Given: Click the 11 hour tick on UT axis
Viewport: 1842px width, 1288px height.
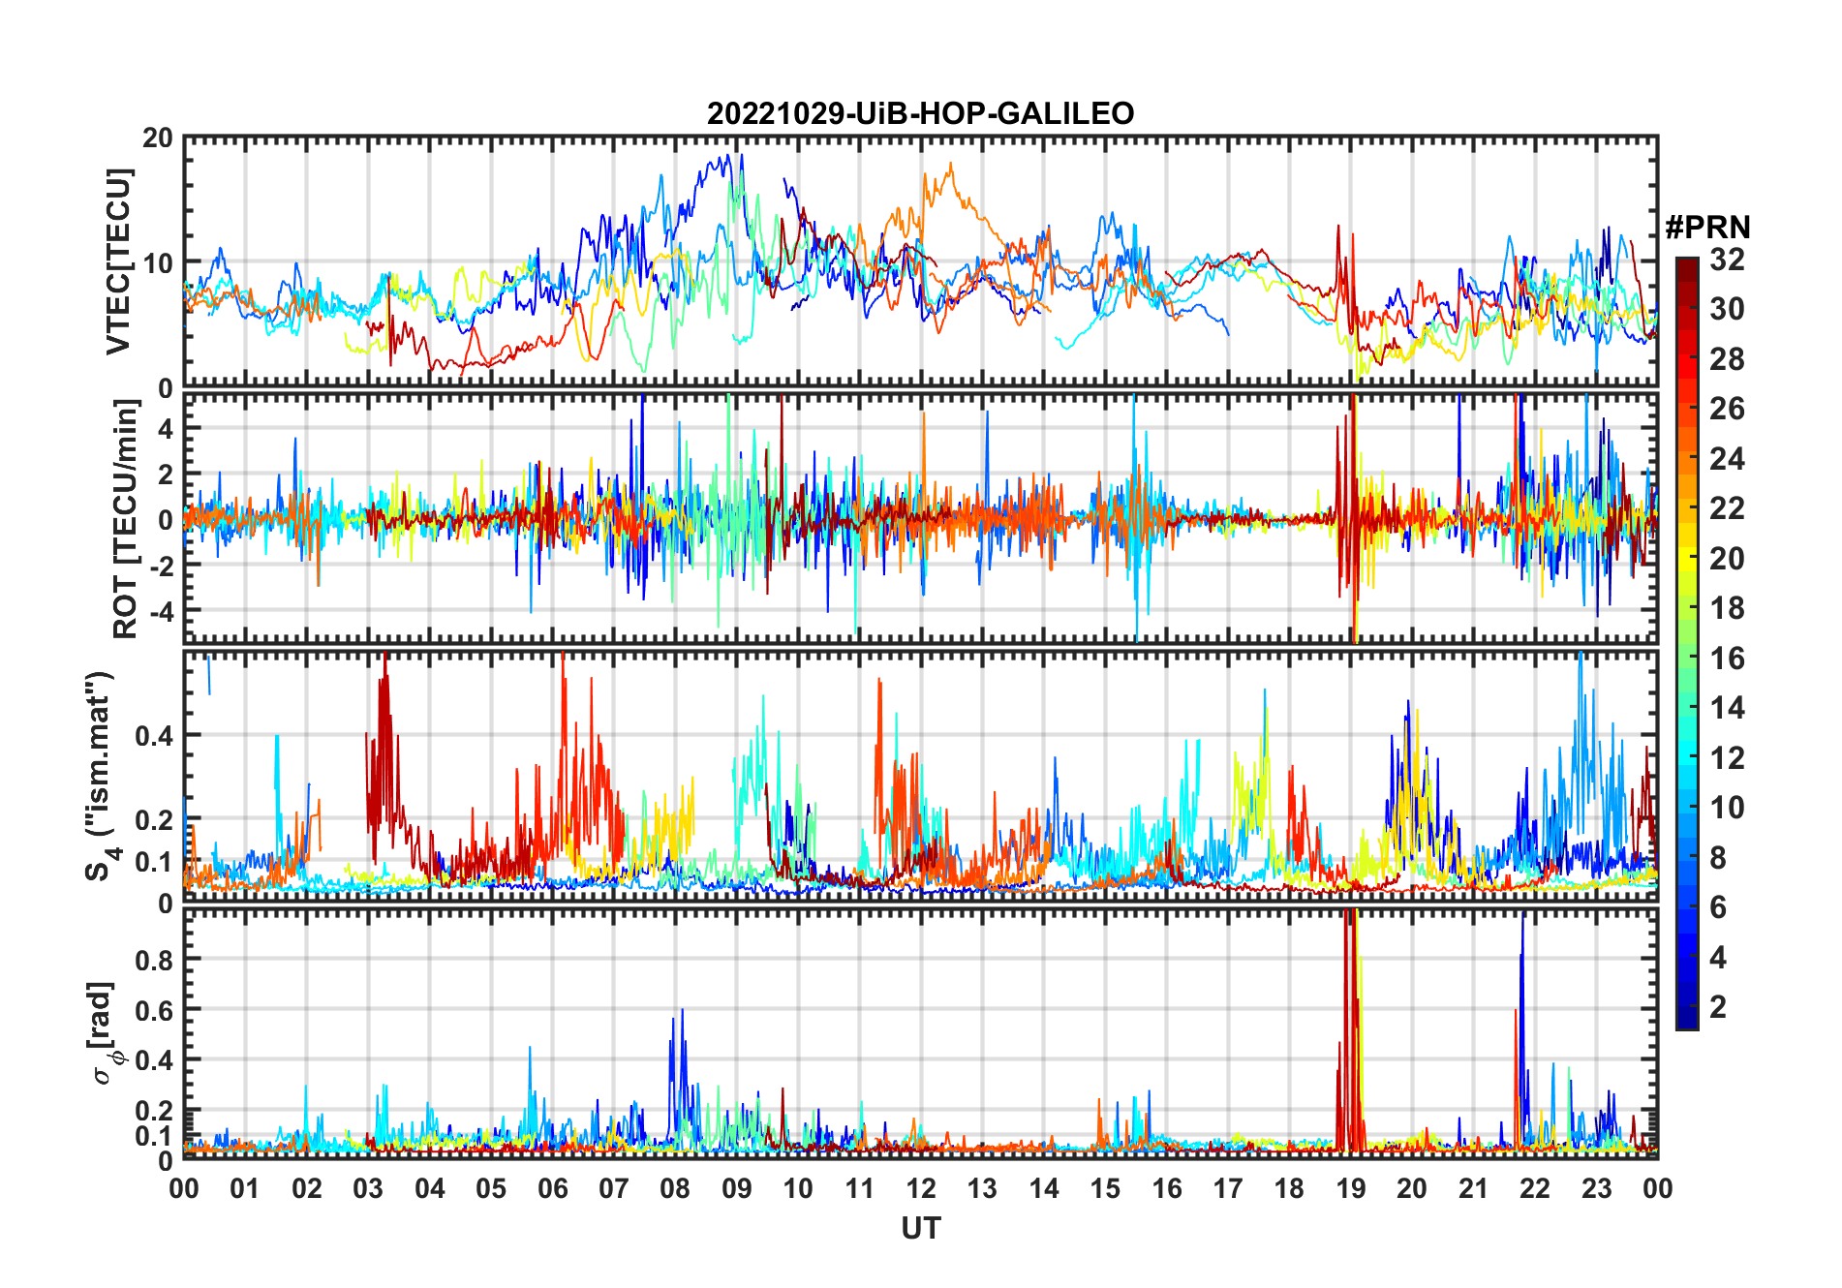Looking at the screenshot, I should coord(860,1188).
